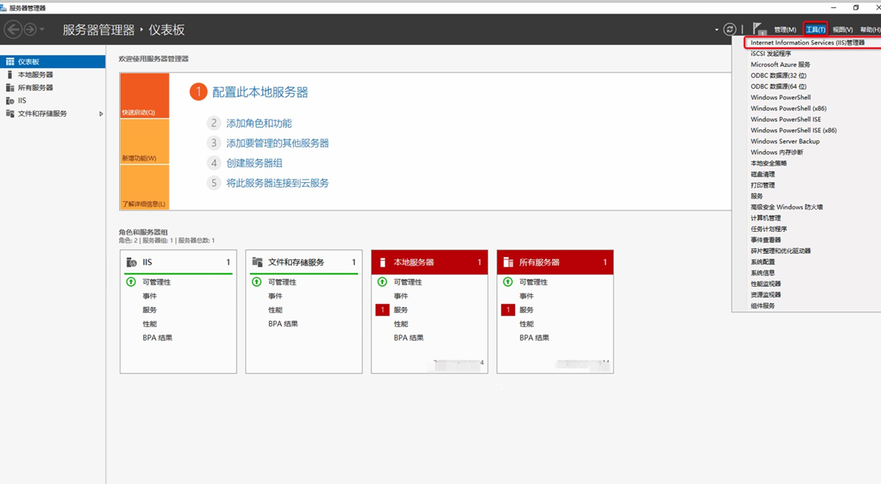Select the 快速启动(Q) orange panel
881x484 pixels.
pyautogui.click(x=144, y=95)
